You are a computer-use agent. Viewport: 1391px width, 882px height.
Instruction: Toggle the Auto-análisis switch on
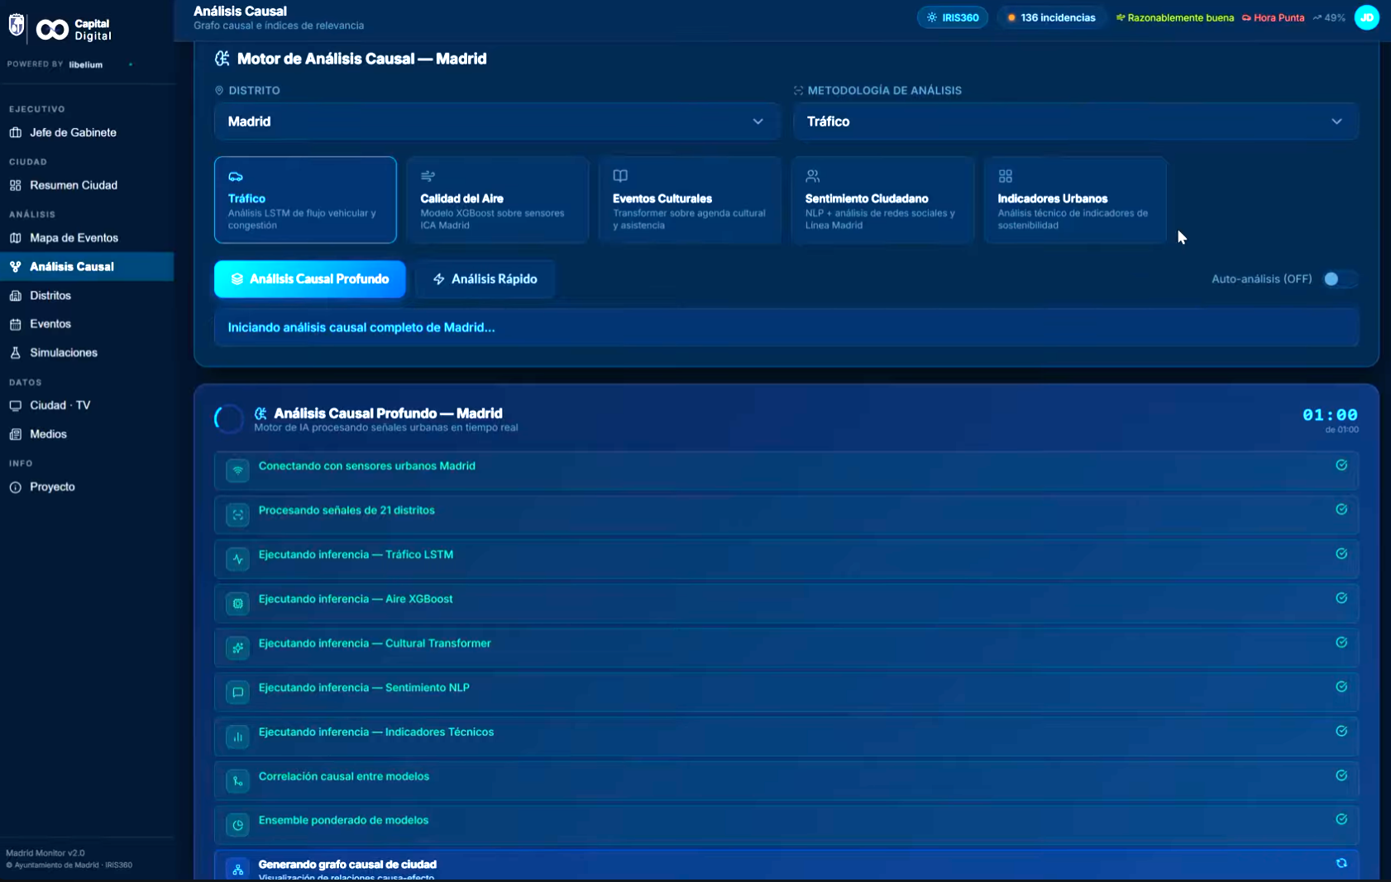(1339, 279)
